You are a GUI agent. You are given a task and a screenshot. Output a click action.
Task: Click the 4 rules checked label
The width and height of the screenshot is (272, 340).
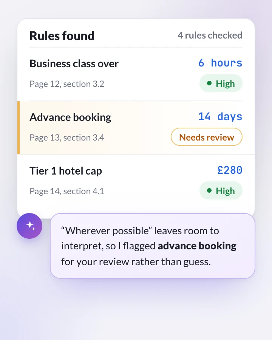coord(210,36)
